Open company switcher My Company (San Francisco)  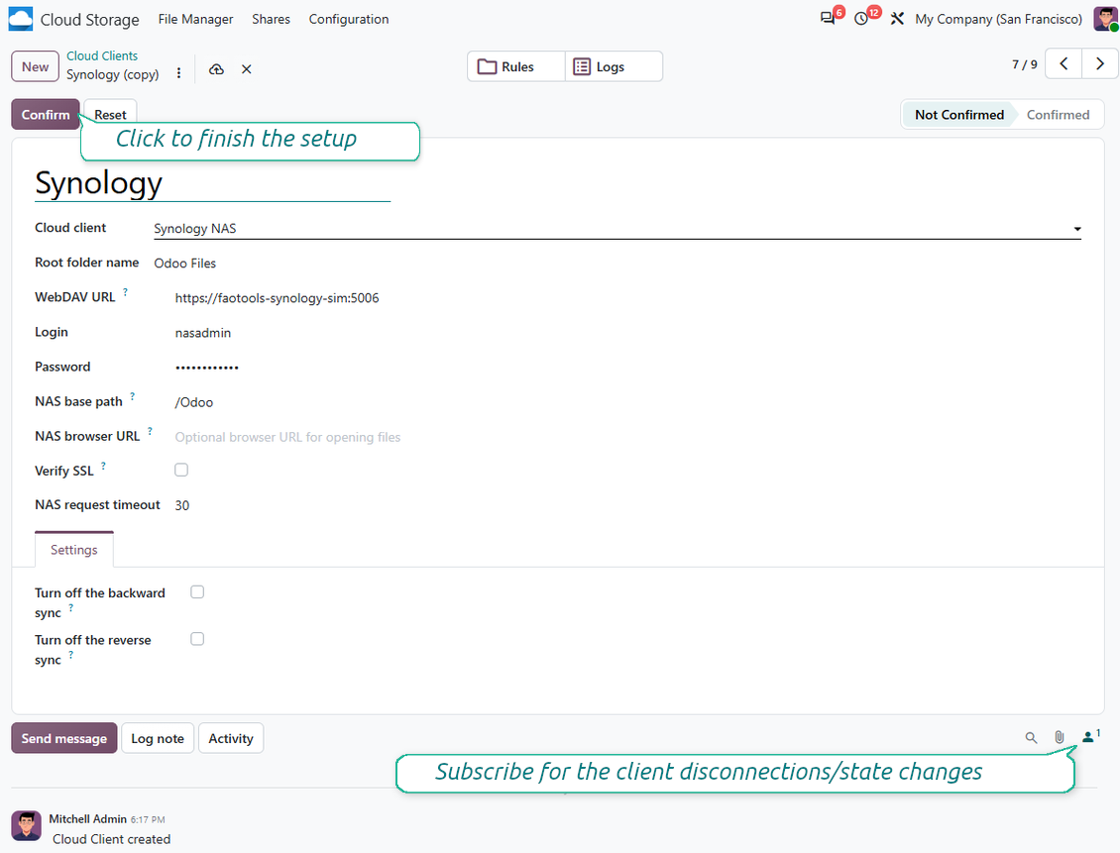coord(998,19)
